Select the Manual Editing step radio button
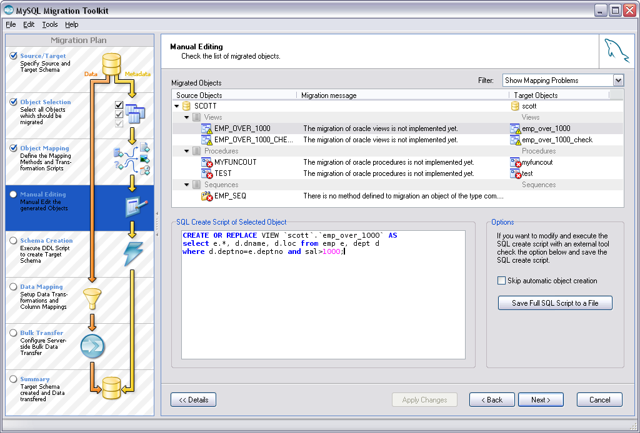The height and width of the screenshot is (433, 640). pyautogui.click(x=14, y=194)
